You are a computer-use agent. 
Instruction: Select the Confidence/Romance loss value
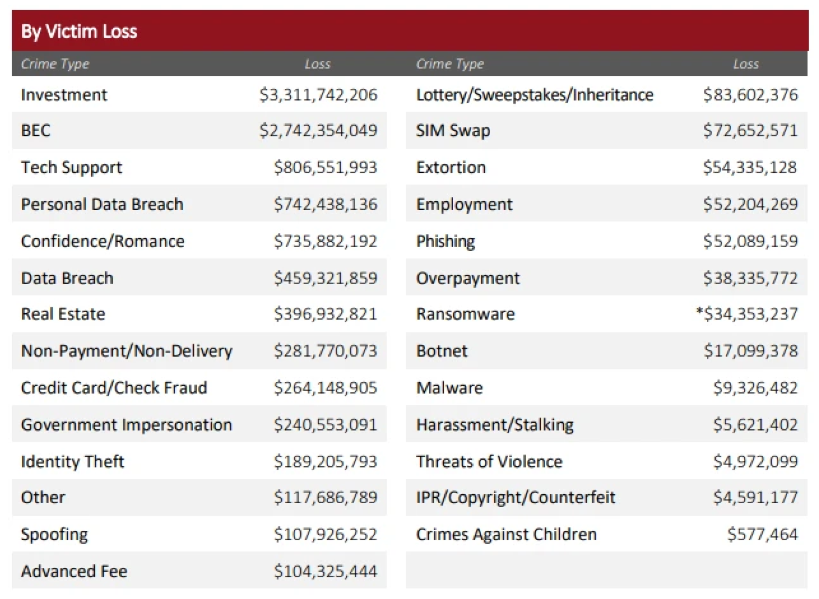tap(325, 241)
